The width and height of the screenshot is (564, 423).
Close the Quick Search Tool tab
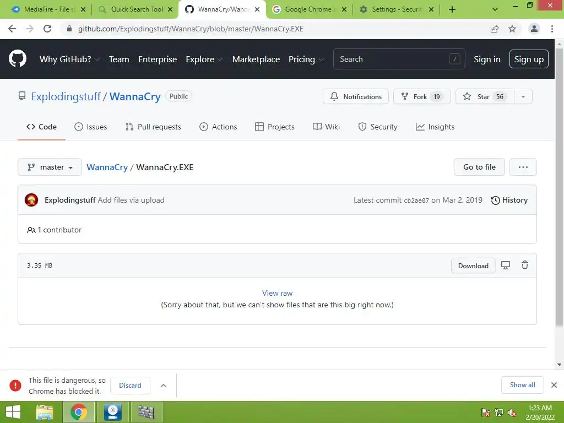[x=170, y=9]
